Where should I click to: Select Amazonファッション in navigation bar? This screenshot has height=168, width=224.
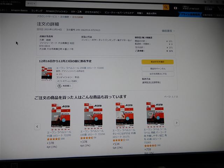pos(57,12)
